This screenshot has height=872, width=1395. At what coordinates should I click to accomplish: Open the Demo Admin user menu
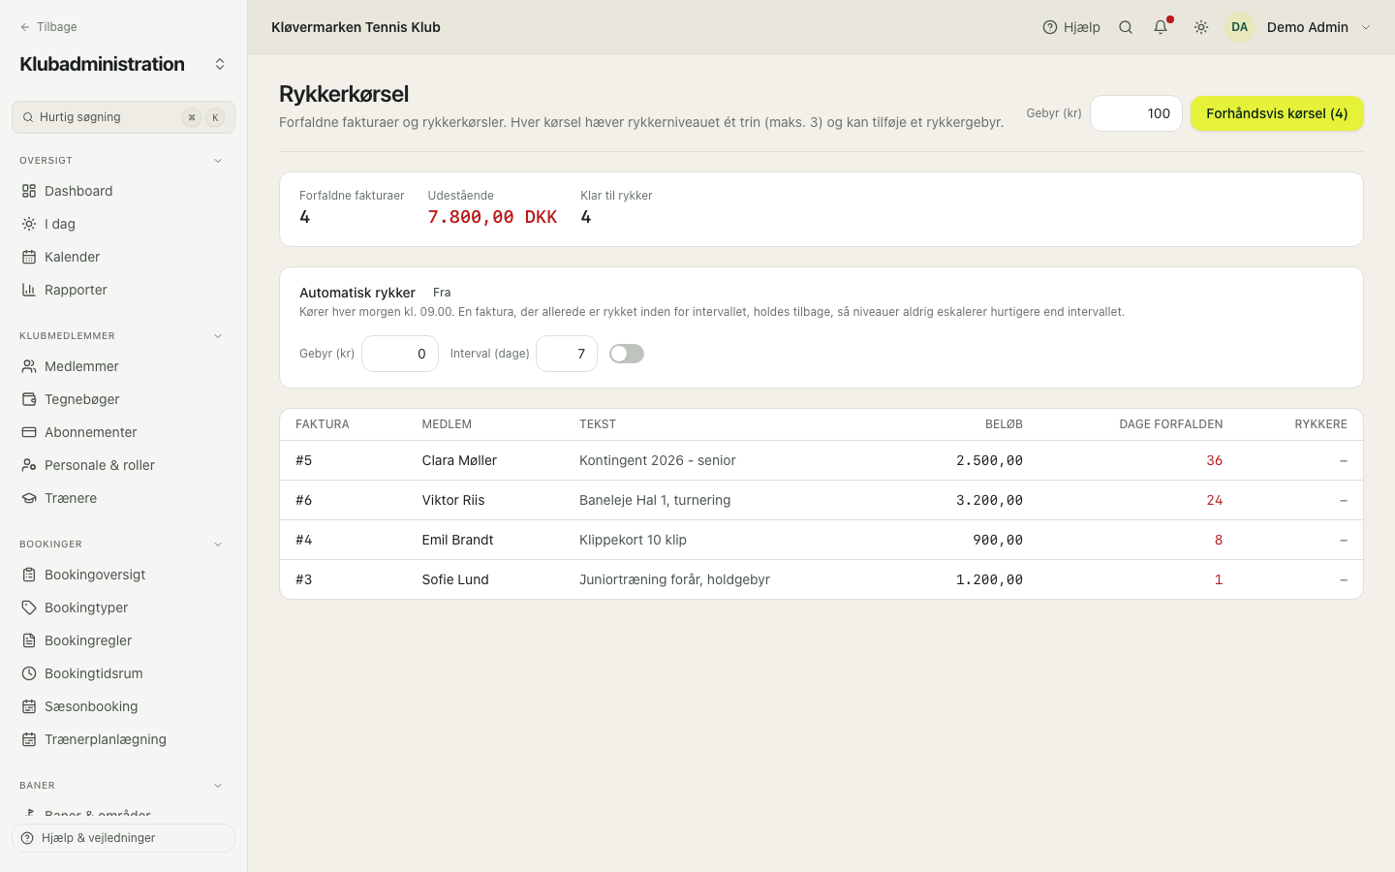(x=1299, y=27)
